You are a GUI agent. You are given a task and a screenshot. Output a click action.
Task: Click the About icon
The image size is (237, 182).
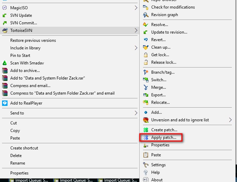click(146, 180)
